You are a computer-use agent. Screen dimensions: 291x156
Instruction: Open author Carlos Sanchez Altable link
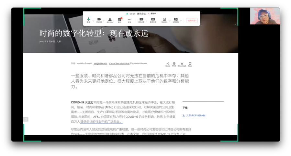pos(119,63)
